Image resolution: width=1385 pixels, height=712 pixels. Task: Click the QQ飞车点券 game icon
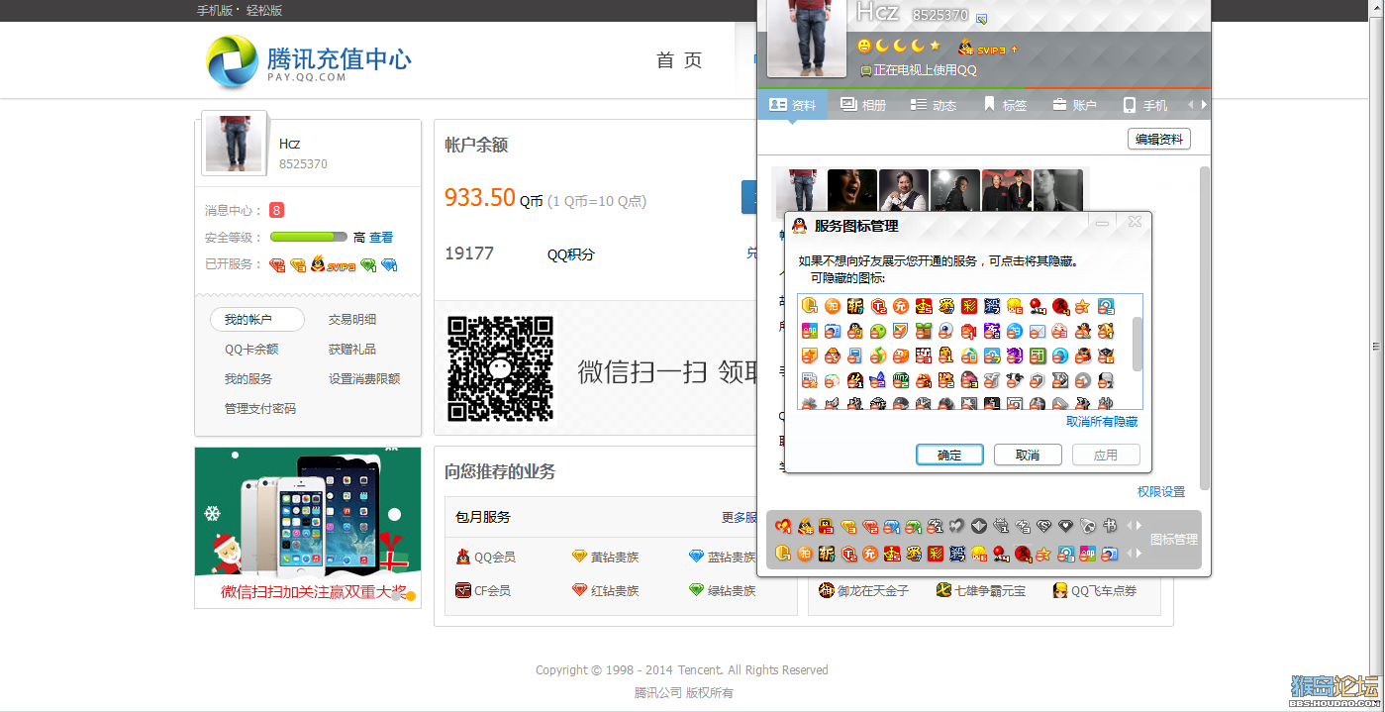coord(1060,590)
